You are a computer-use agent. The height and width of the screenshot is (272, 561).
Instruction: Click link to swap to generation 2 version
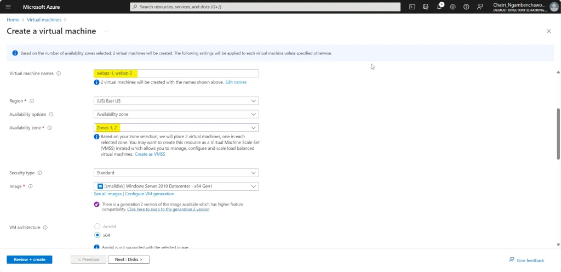point(168,209)
